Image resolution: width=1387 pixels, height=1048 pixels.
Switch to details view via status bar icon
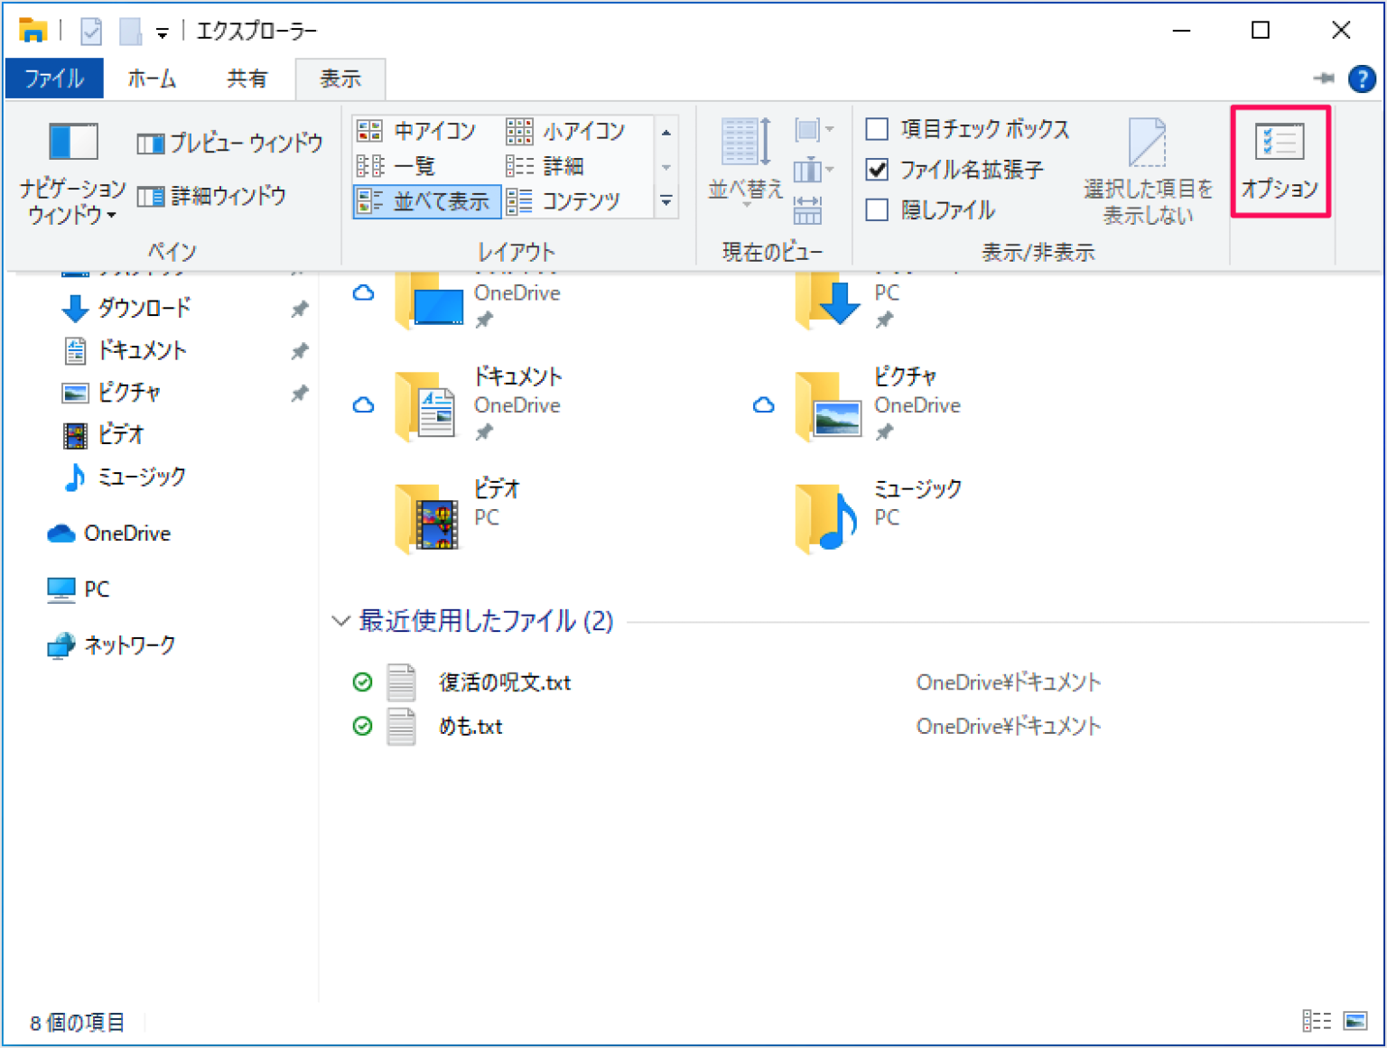pyautogui.click(x=1317, y=1021)
